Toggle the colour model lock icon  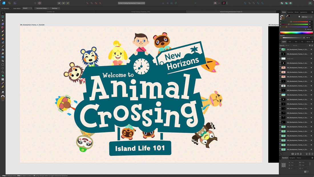click(x=299, y=17)
